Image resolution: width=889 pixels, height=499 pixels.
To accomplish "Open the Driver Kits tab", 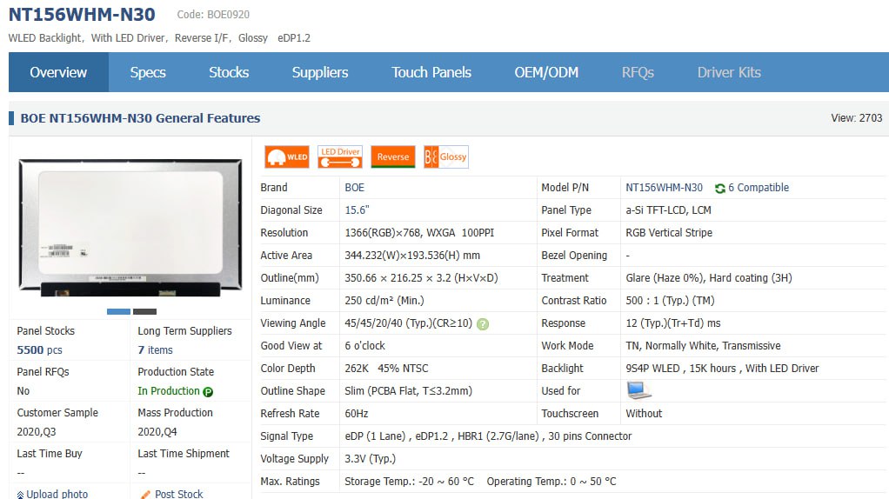I will click(x=729, y=72).
